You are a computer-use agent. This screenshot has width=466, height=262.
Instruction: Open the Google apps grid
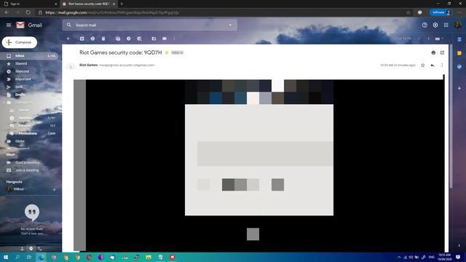[x=446, y=25]
